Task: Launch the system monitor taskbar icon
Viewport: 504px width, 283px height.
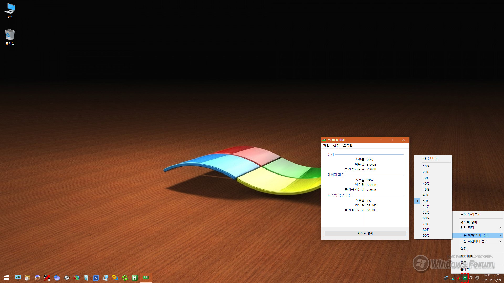Action: (x=18, y=278)
